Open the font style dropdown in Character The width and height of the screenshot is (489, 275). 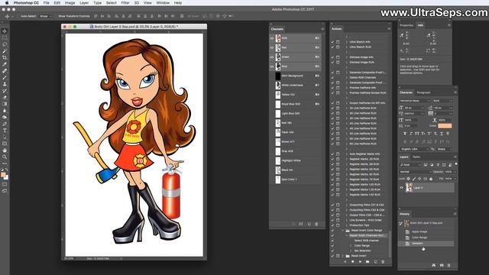click(x=442, y=101)
